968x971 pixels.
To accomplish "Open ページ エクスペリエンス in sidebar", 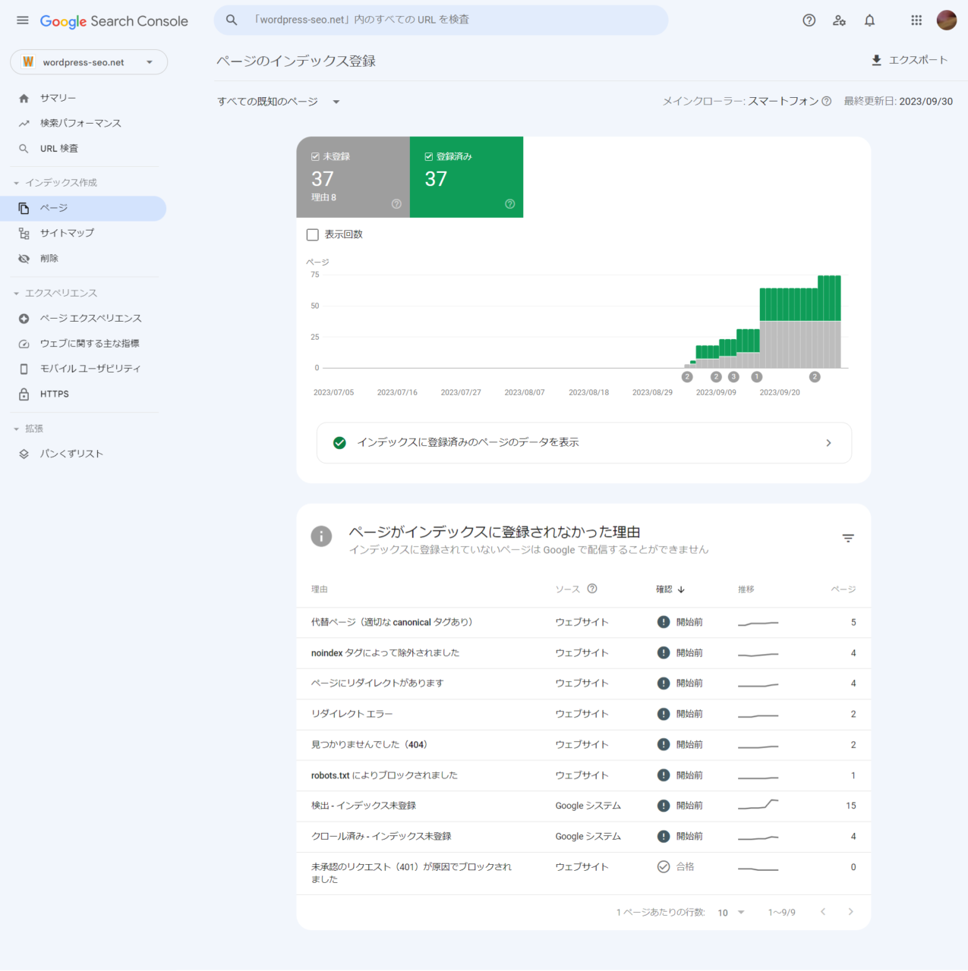I will [84, 318].
